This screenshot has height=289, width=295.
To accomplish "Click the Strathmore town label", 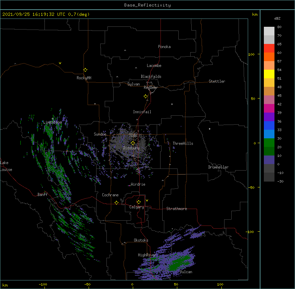I will pyautogui.click(x=177, y=209).
